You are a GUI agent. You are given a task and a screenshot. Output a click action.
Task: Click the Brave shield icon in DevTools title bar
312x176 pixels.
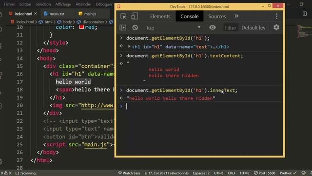click(119, 6)
